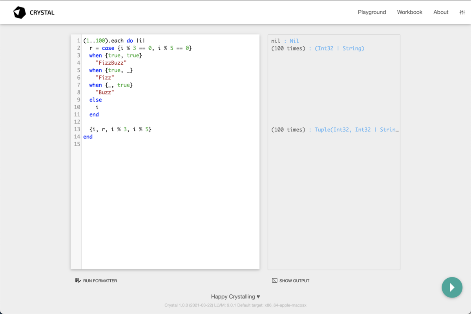Click the RUN FORMATTER button
This screenshot has height=314, width=471.
96,281
